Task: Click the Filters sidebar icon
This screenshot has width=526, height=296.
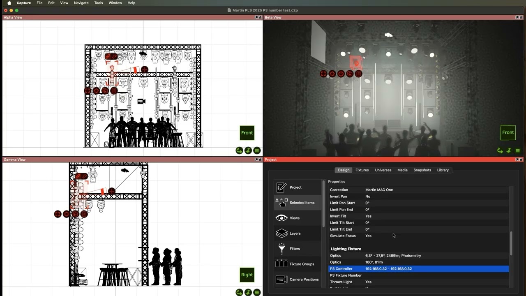Action: click(x=295, y=248)
